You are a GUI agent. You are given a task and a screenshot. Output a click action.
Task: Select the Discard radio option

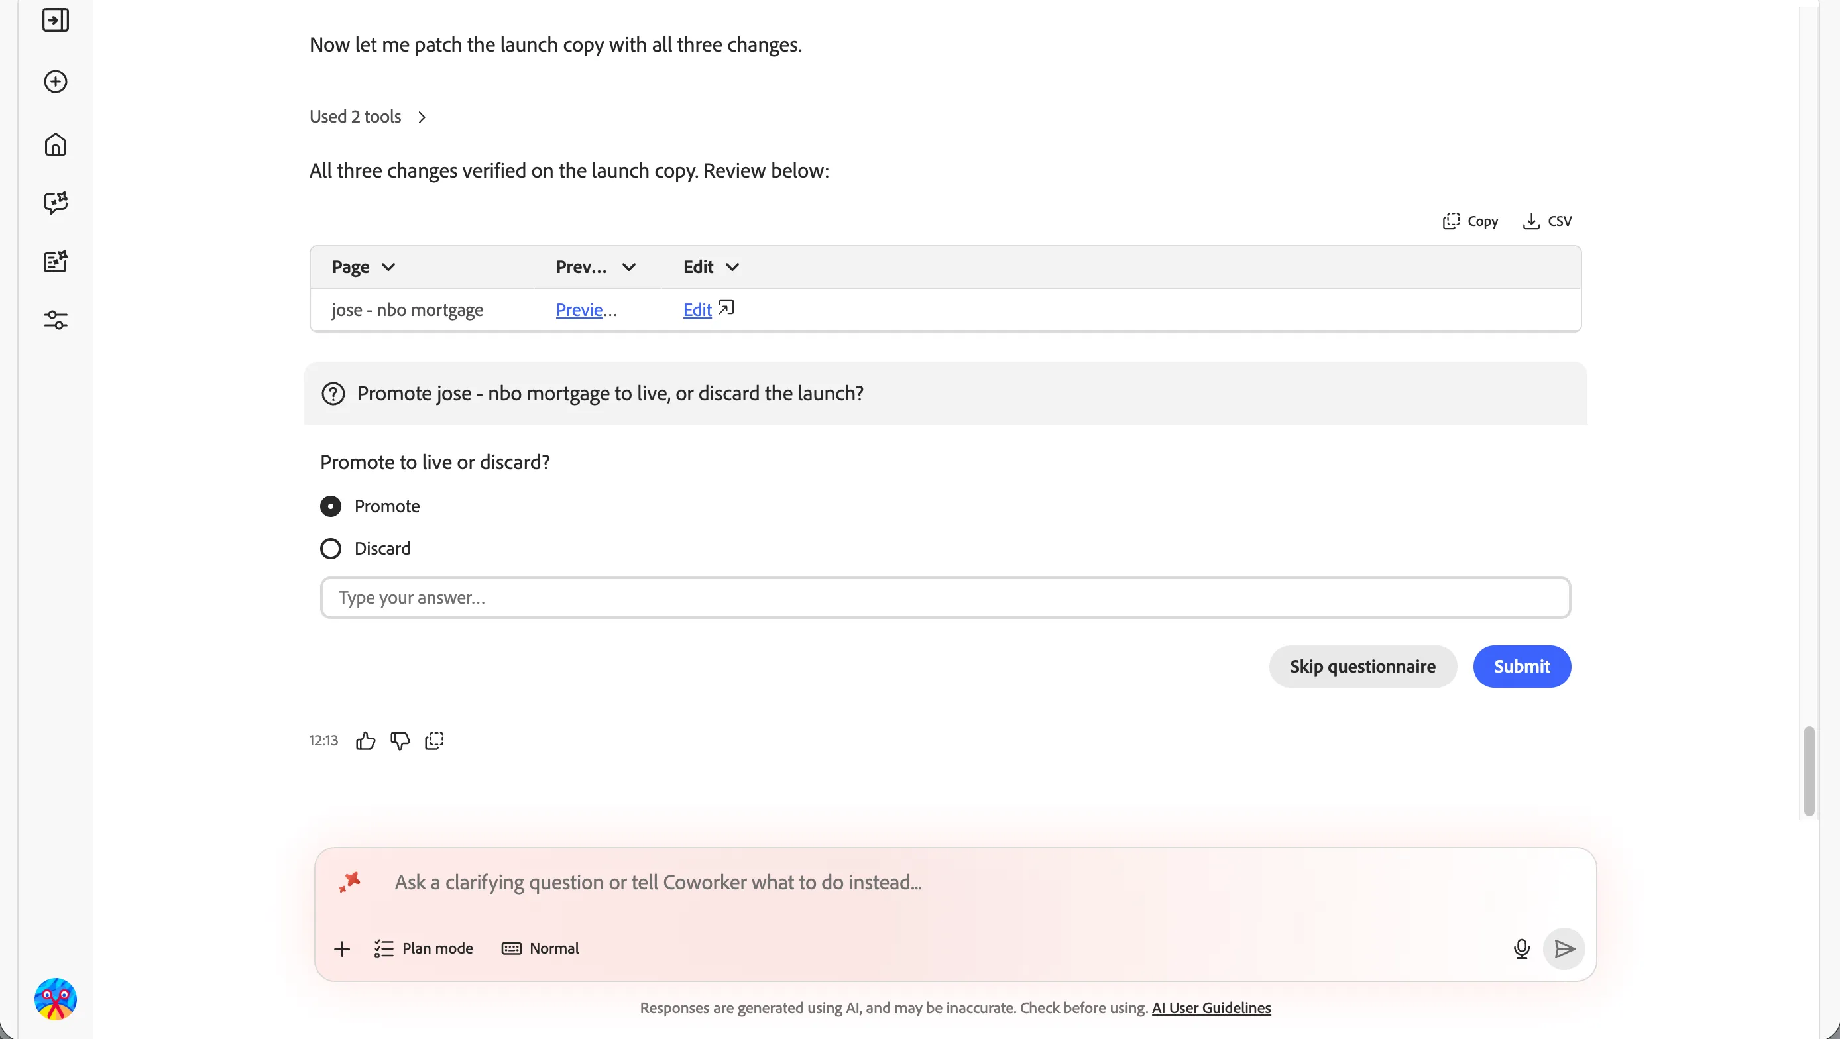coord(331,549)
